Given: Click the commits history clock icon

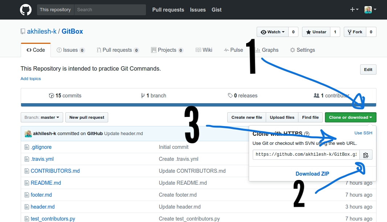Looking at the screenshot, I should (x=51, y=96).
